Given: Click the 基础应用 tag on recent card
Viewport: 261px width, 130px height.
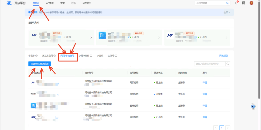Looking at the screenshot, I should coord(138,33).
